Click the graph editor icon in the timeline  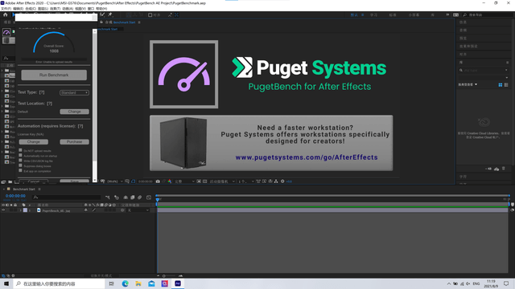click(149, 197)
